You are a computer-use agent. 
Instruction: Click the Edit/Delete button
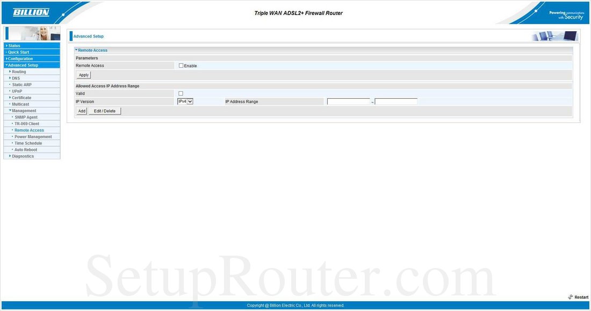(105, 111)
